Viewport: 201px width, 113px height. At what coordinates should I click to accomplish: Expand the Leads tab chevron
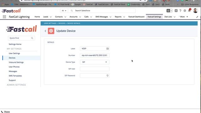[51, 17]
